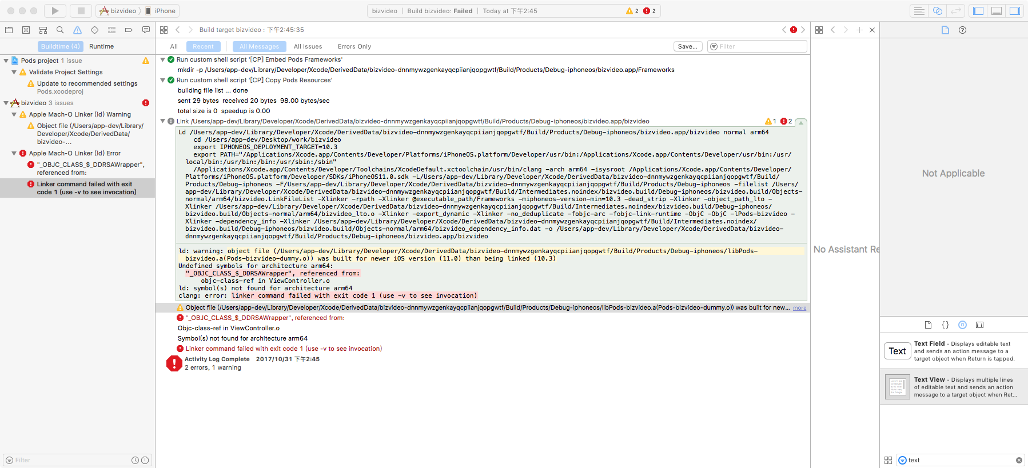Show the object library
The image size is (1028, 468).
(962, 325)
